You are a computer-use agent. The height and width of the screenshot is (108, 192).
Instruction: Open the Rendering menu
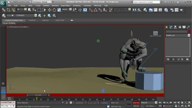(77, 5)
